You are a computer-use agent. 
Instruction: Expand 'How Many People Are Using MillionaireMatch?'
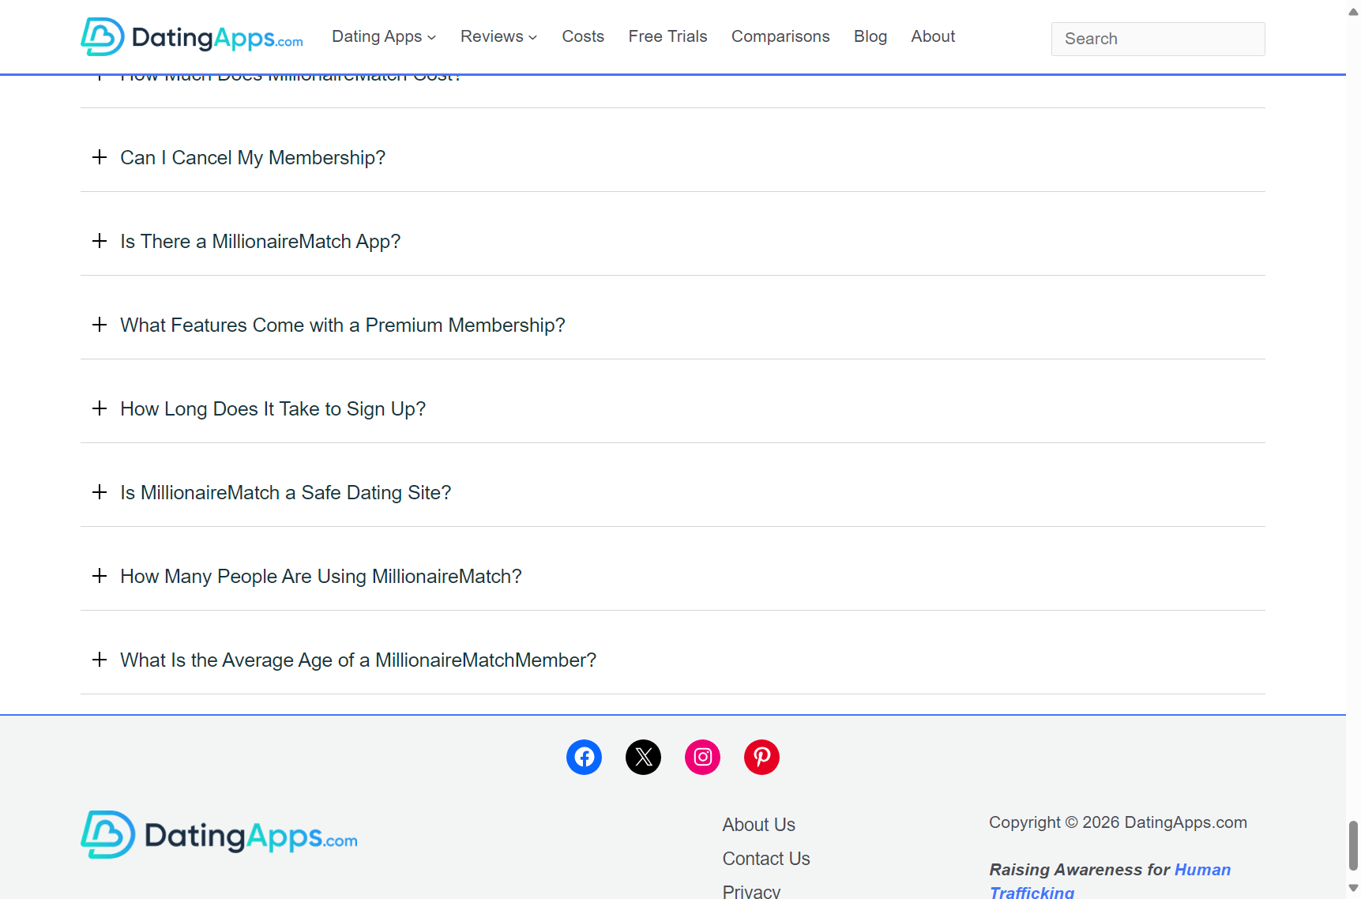click(673, 577)
